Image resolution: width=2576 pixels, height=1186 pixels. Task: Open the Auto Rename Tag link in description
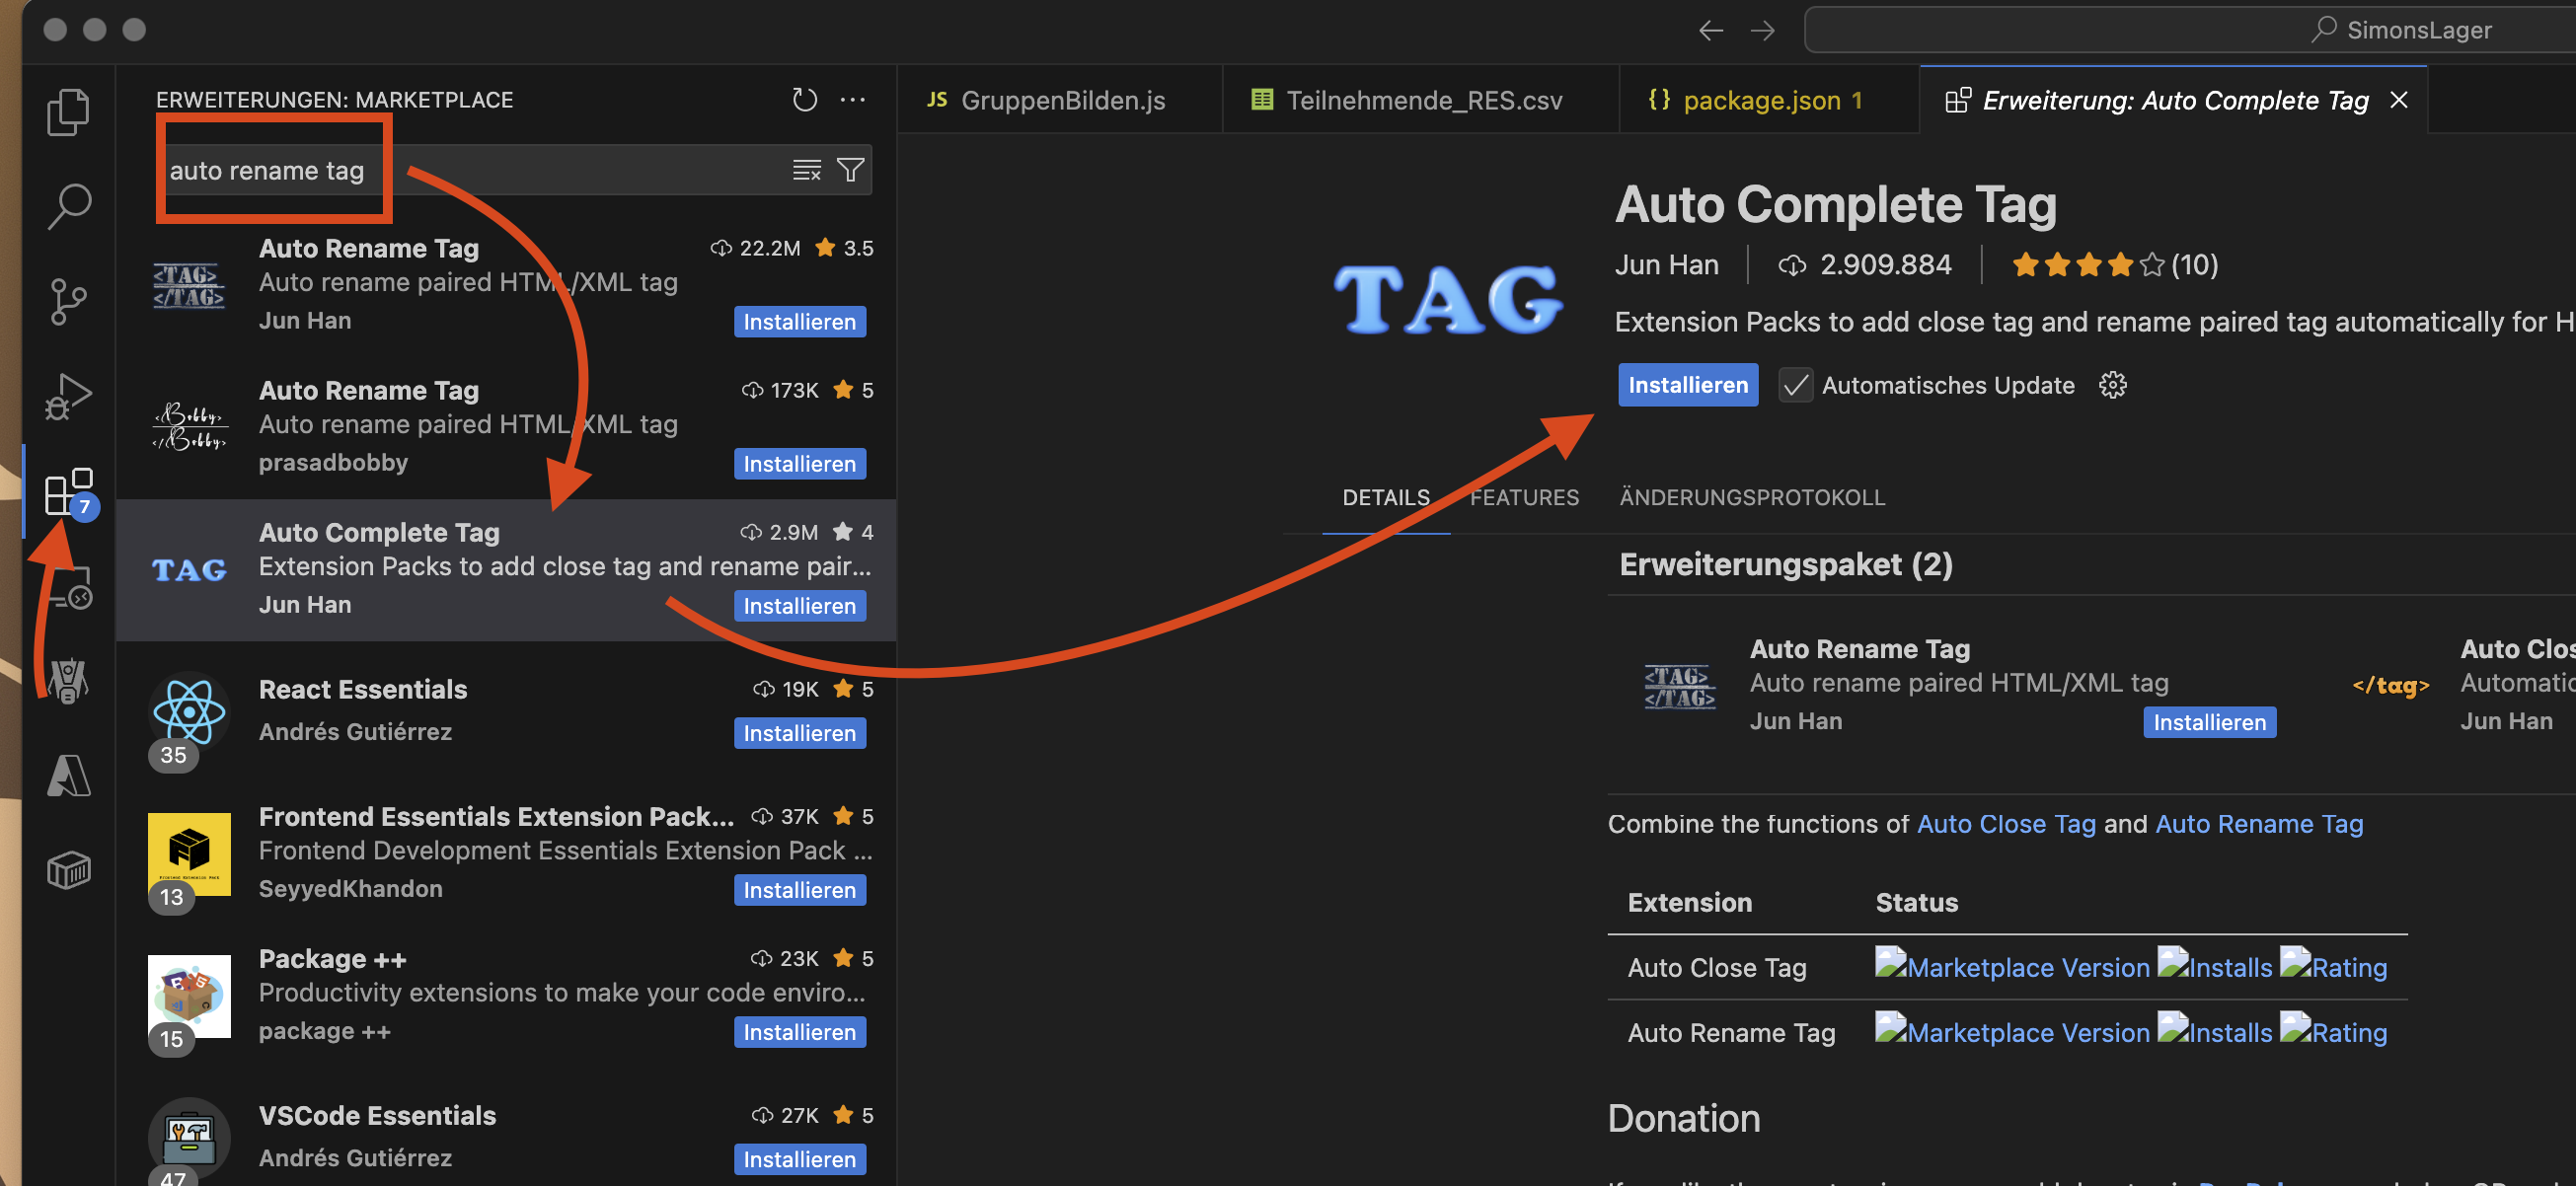(2259, 823)
